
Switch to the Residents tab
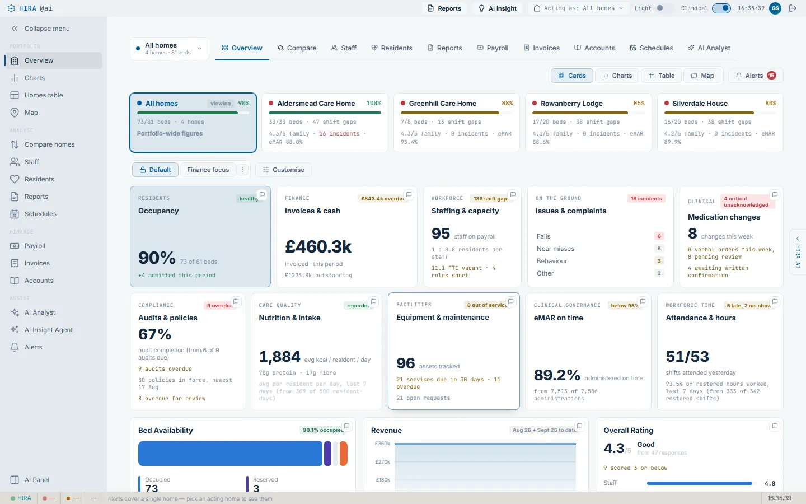coord(392,48)
